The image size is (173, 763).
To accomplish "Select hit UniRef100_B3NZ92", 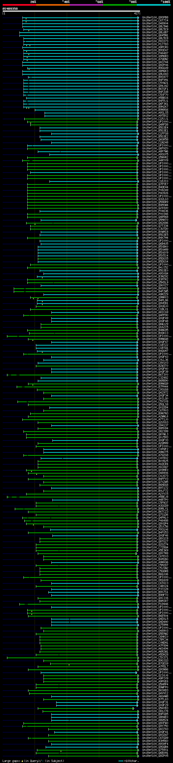I will [155, 276].
